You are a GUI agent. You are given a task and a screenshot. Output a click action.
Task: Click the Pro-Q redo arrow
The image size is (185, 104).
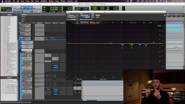click(x=108, y=23)
